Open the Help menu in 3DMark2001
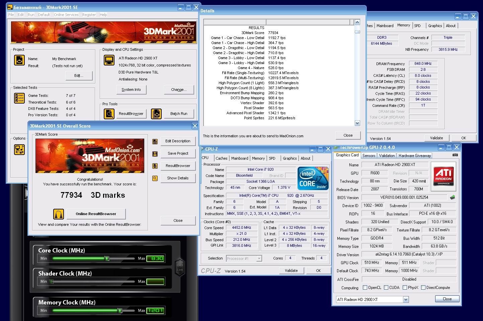483x321 pixels. [103, 15]
